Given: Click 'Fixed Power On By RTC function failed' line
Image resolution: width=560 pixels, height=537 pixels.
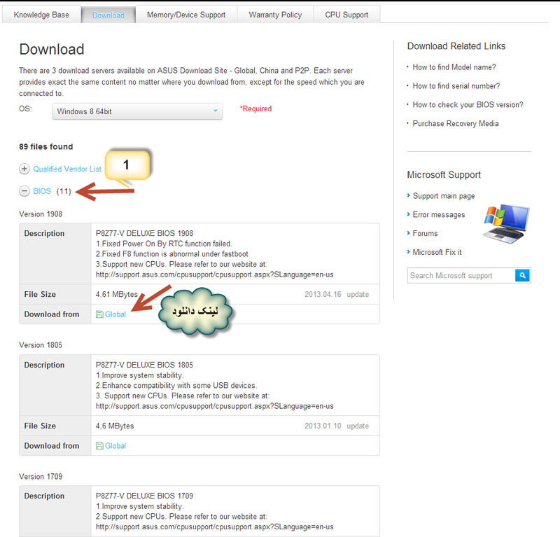Looking at the screenshot, I should coord(164,244).
